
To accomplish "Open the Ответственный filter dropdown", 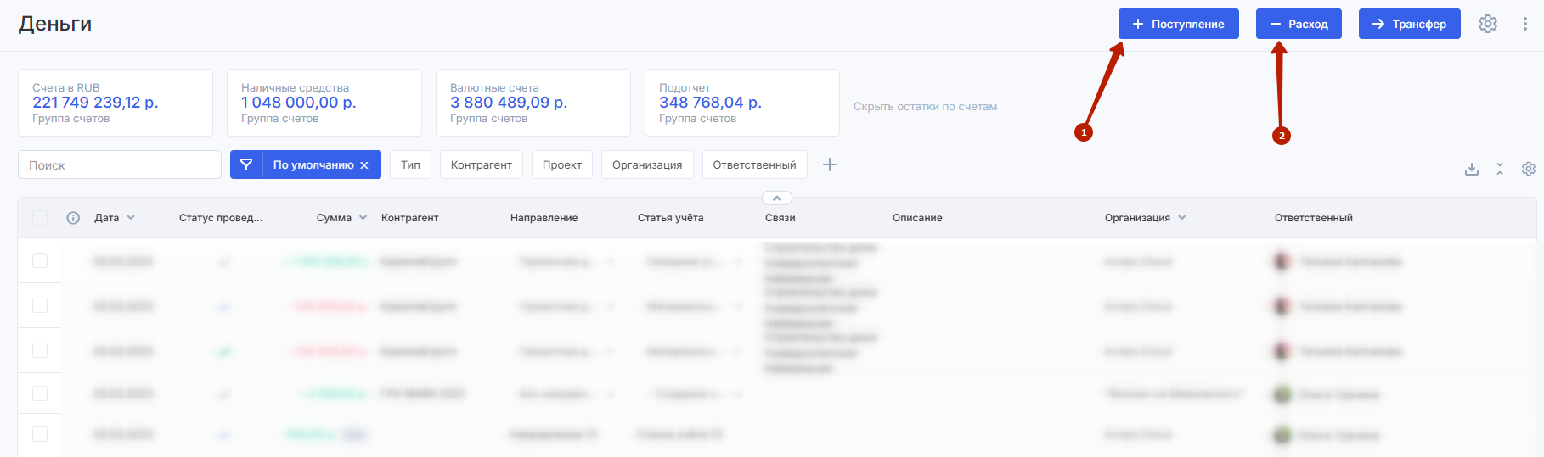I will [x=755, y=164].
